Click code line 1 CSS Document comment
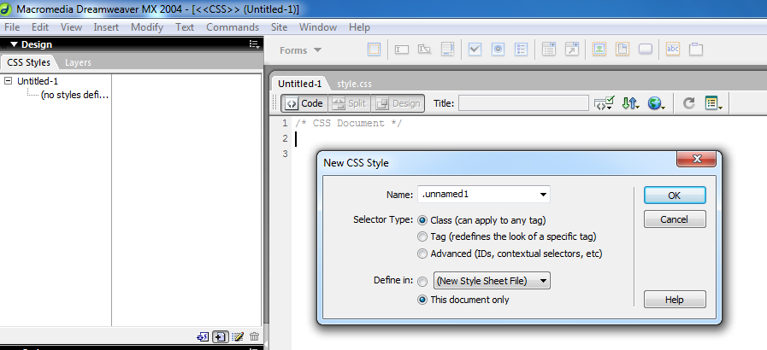The width and height of the screenshot is (767, 350). pyautogui.click(x=348, y=123)
